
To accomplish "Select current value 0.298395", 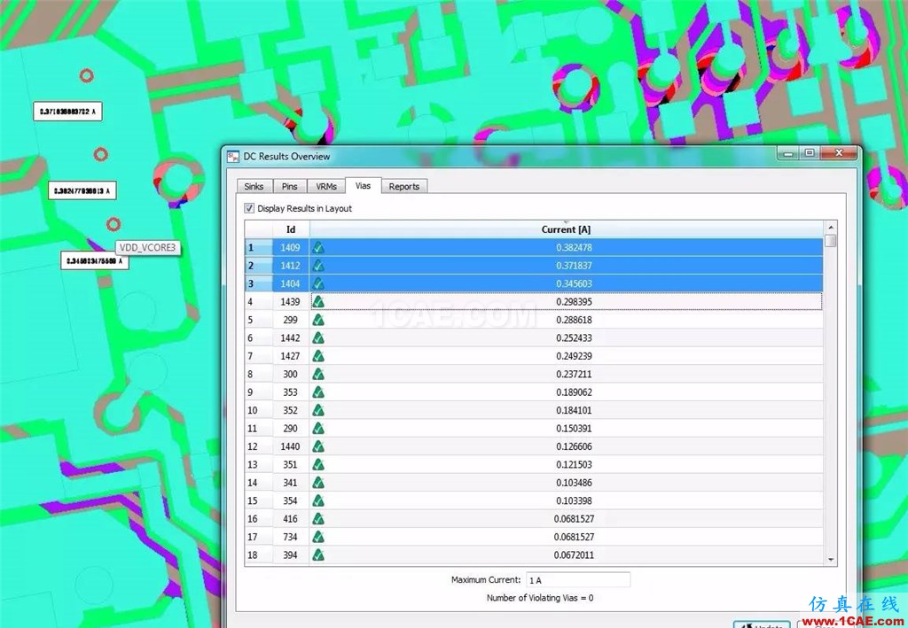I will [x=574, y=302].
